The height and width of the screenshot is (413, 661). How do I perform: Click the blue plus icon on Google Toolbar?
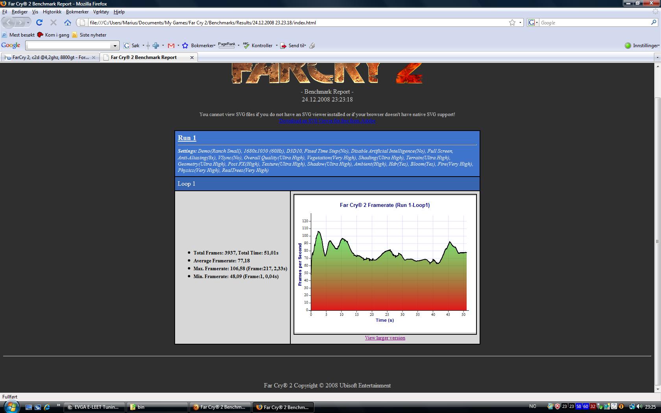pos(156,46)
